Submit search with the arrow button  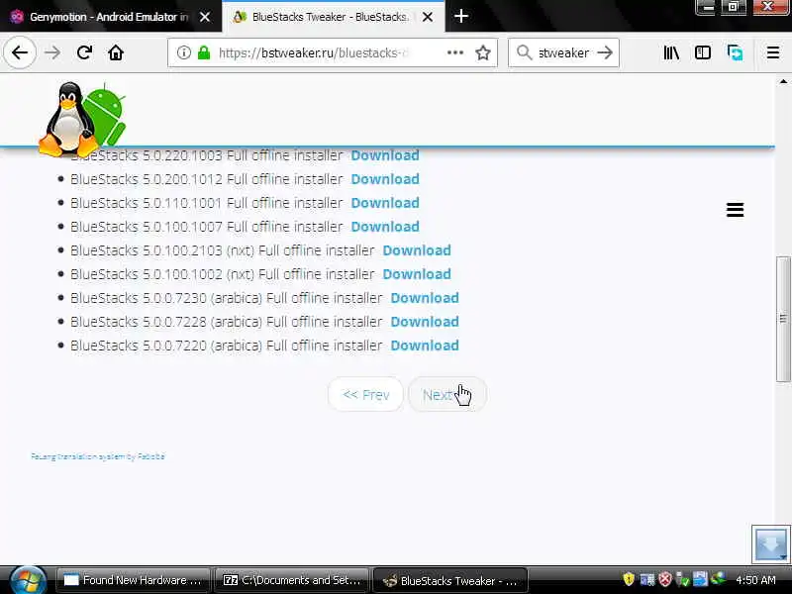[x=605, y=52]
